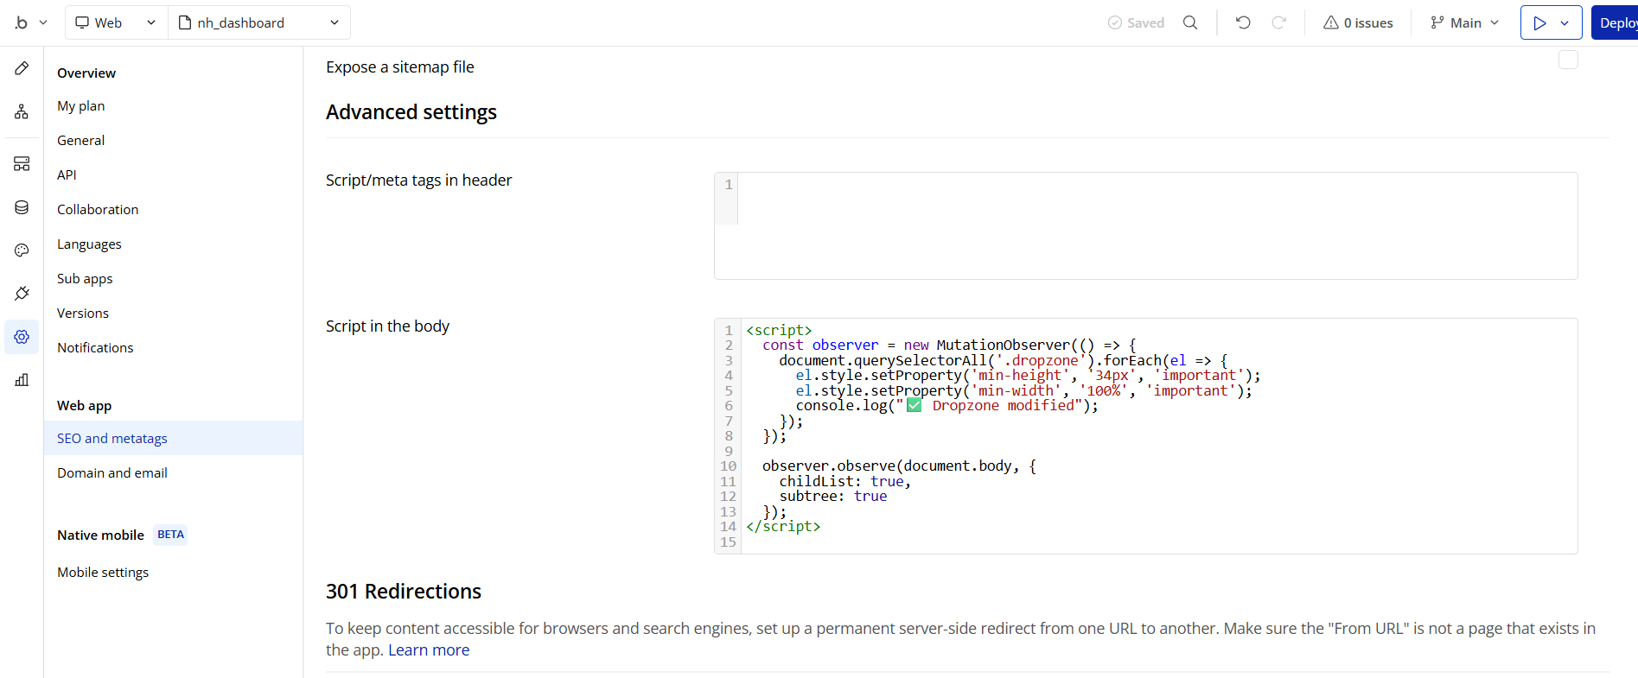The height and width of the screenshot is (678, 1638).
Task: Open the Collaboration settings tab
Action: pyautogui.click(x=98, y=209)
